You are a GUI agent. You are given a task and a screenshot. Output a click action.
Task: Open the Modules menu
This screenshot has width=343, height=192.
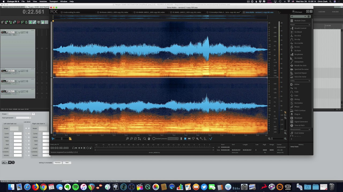pyautogui.click(x=43, y=2)
